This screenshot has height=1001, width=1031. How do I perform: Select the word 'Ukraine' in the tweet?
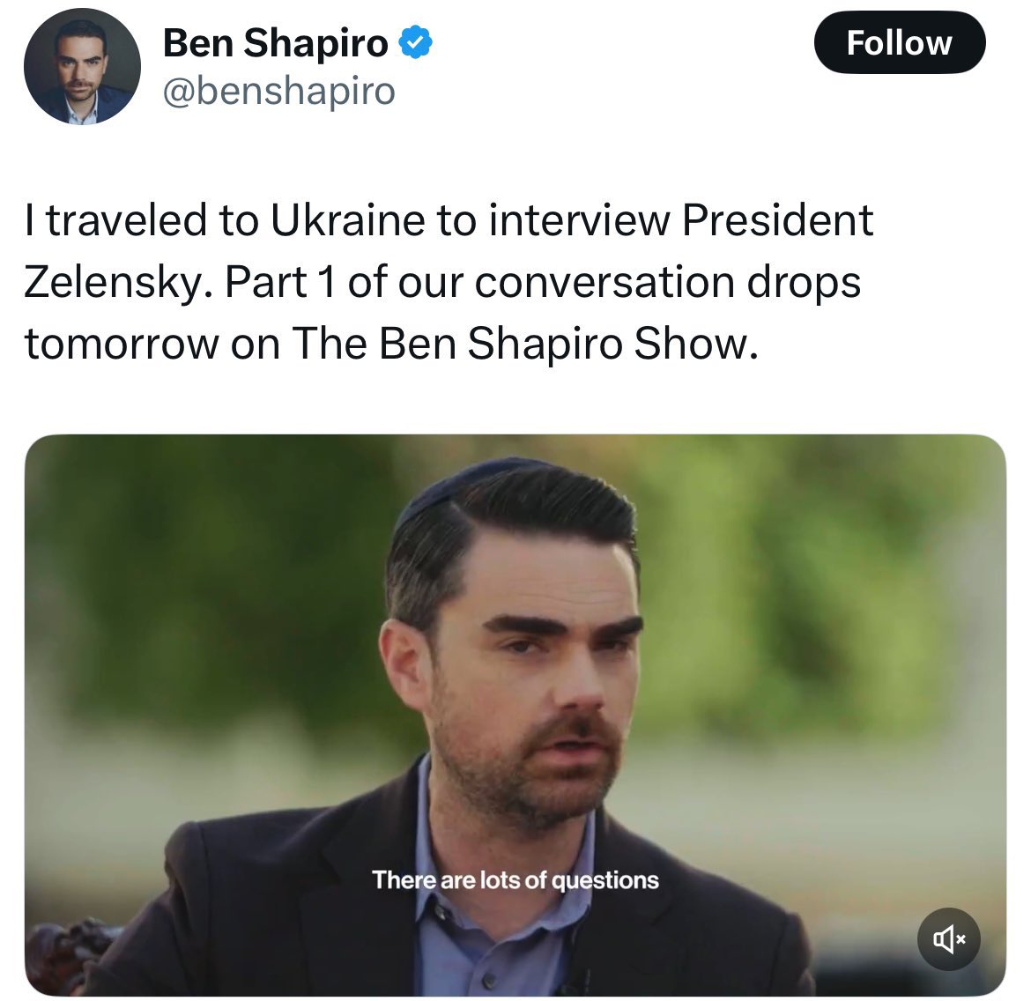[x=348, y=219]
